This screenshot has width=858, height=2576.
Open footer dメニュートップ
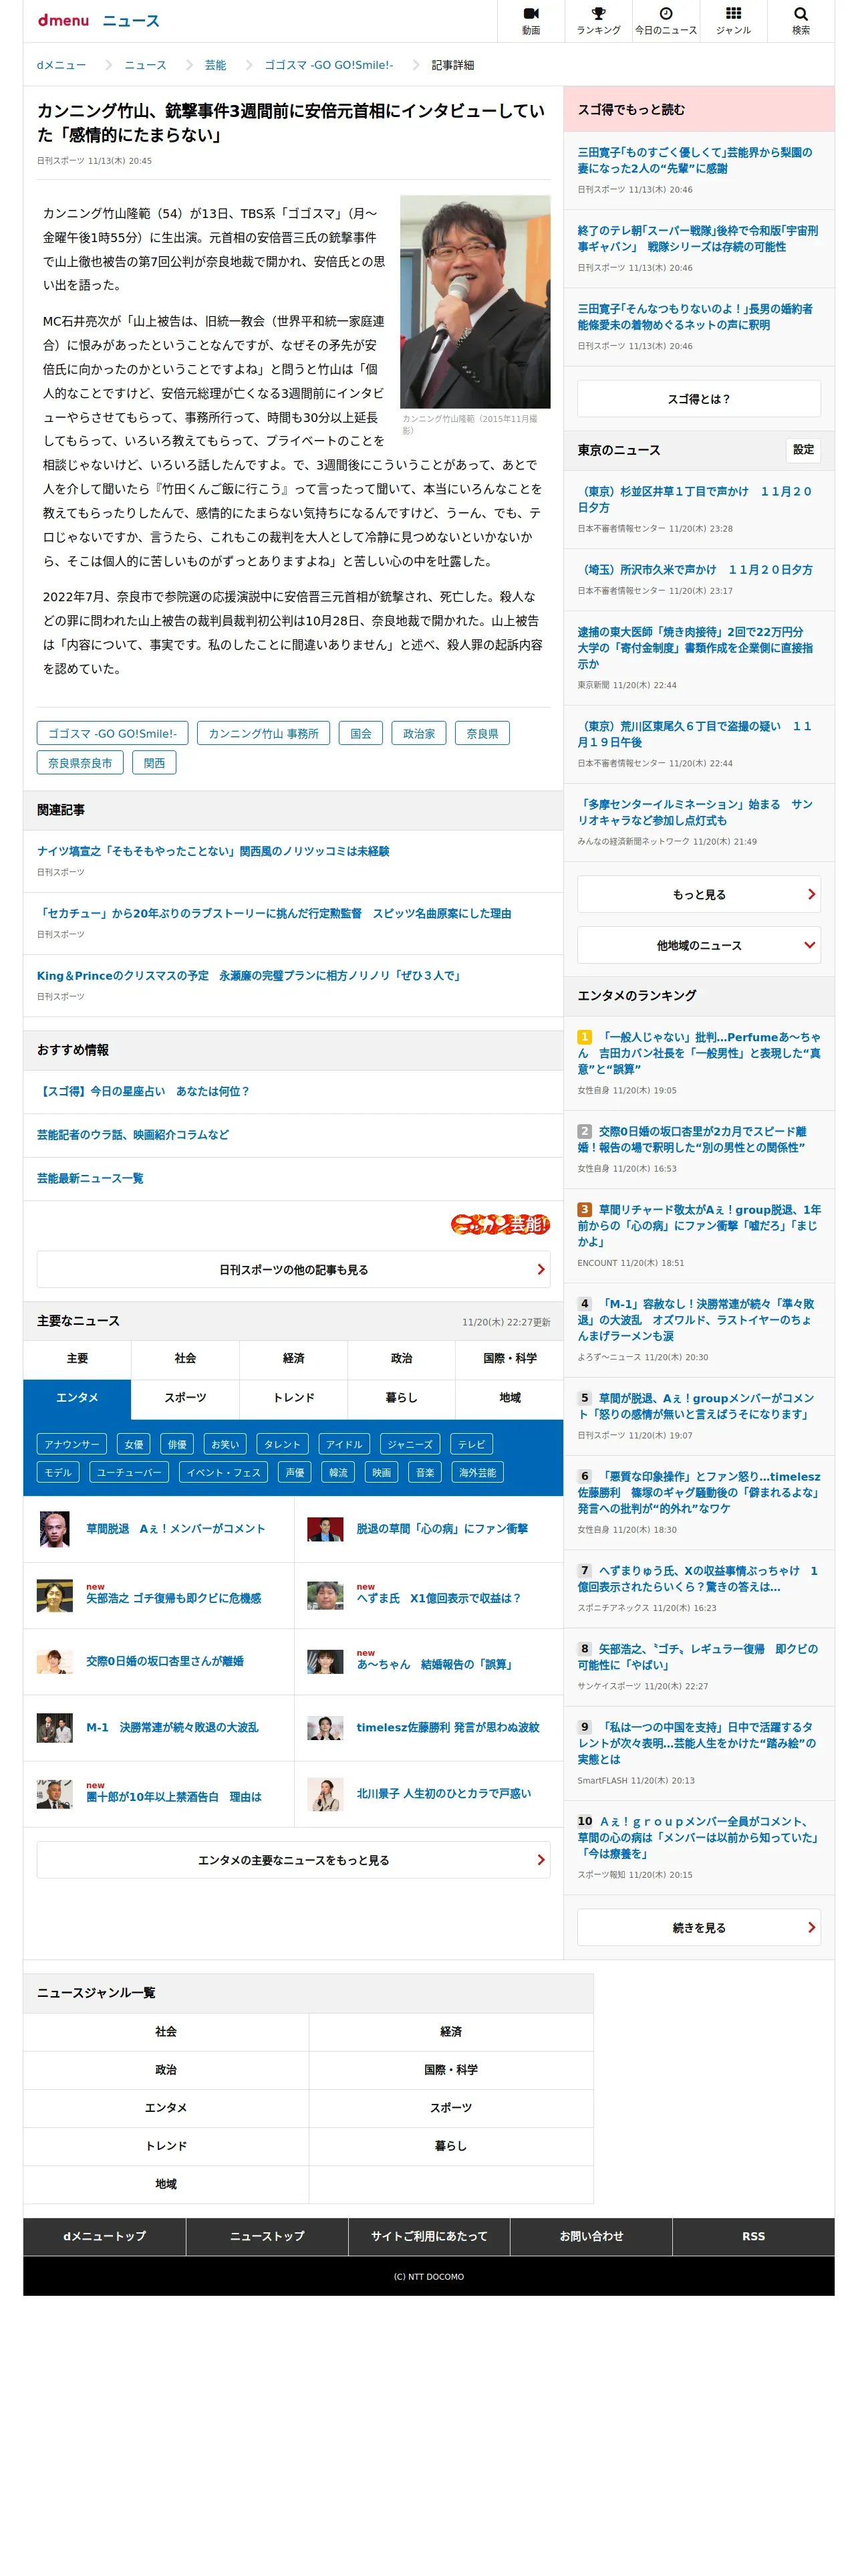pyautogui.click(x=104, y=2236)
